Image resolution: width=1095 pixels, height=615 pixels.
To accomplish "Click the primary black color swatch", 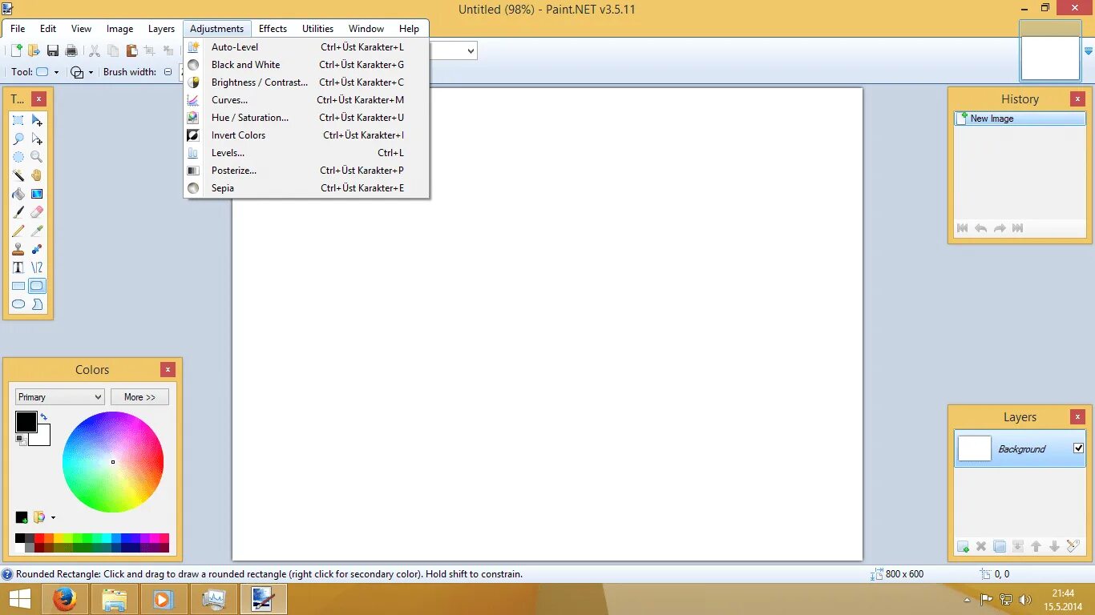I will tap(26, 422).
